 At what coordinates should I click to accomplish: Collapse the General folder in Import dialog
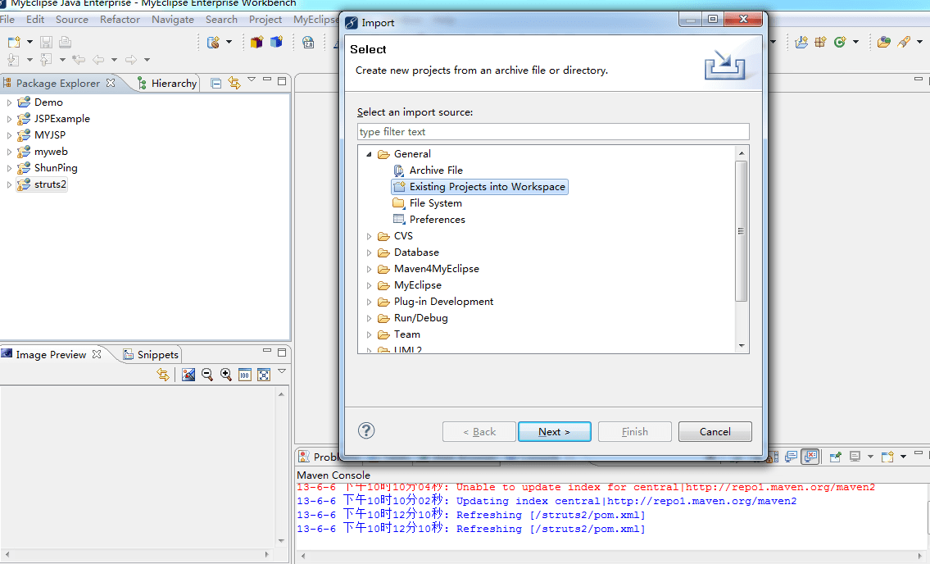[369, 154]
